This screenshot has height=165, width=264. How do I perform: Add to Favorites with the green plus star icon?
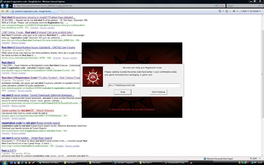pos(7,11)
